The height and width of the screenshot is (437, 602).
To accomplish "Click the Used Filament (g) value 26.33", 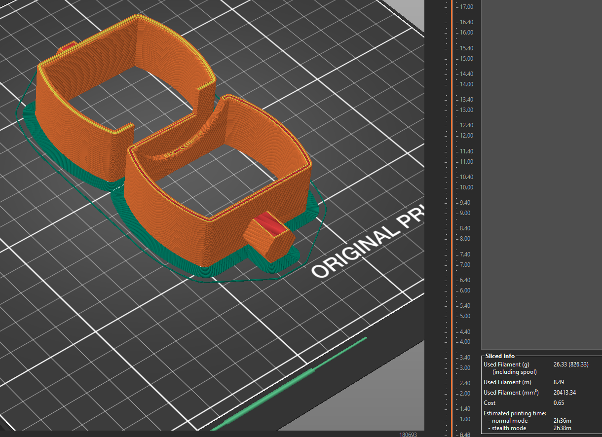I will 561,364.
